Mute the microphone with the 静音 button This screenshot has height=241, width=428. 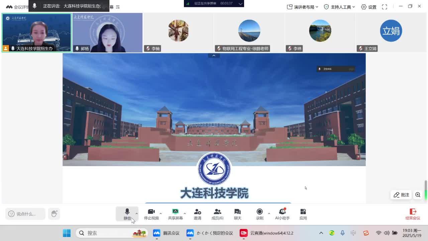coord(127,214)
